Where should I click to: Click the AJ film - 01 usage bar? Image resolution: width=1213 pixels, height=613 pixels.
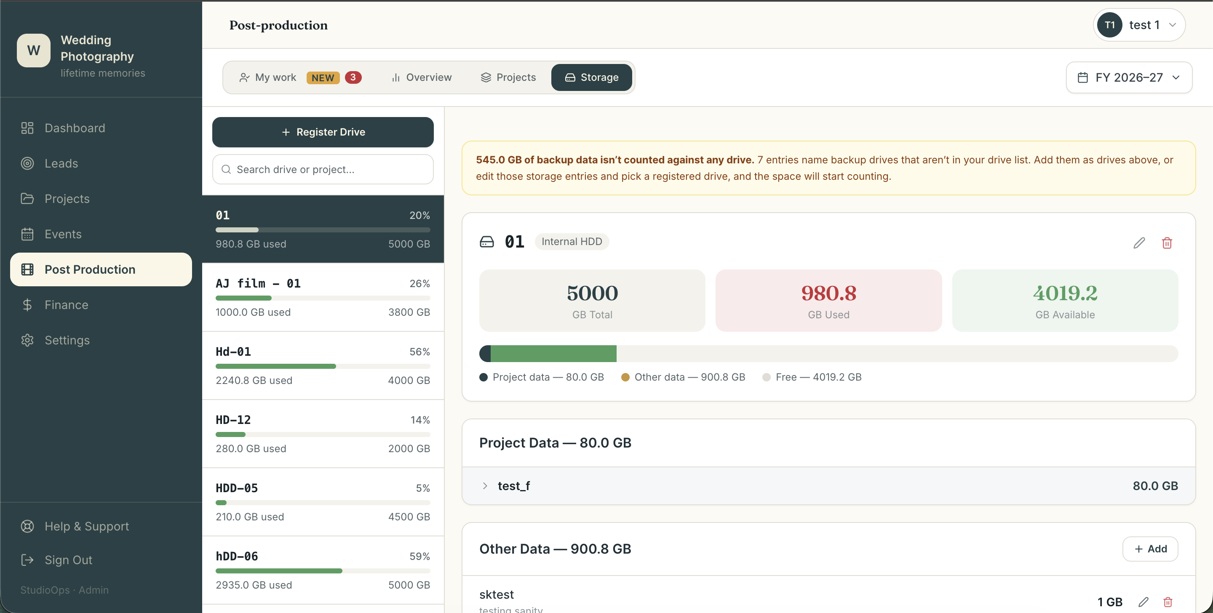[x=323, y=298]
